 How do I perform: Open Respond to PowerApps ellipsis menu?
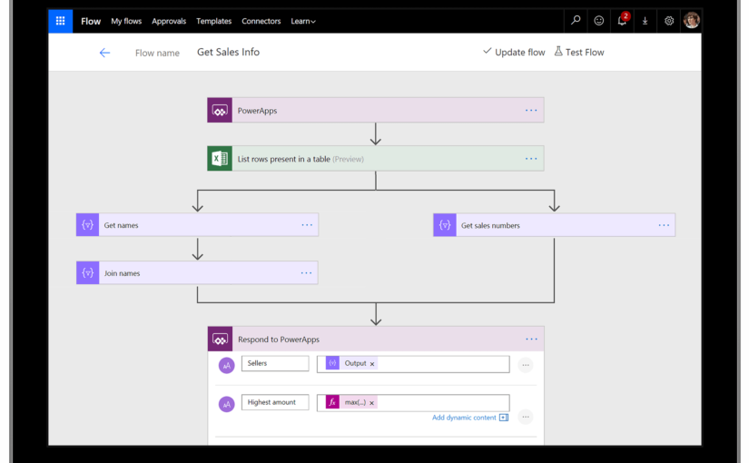[x=531, y=340]
